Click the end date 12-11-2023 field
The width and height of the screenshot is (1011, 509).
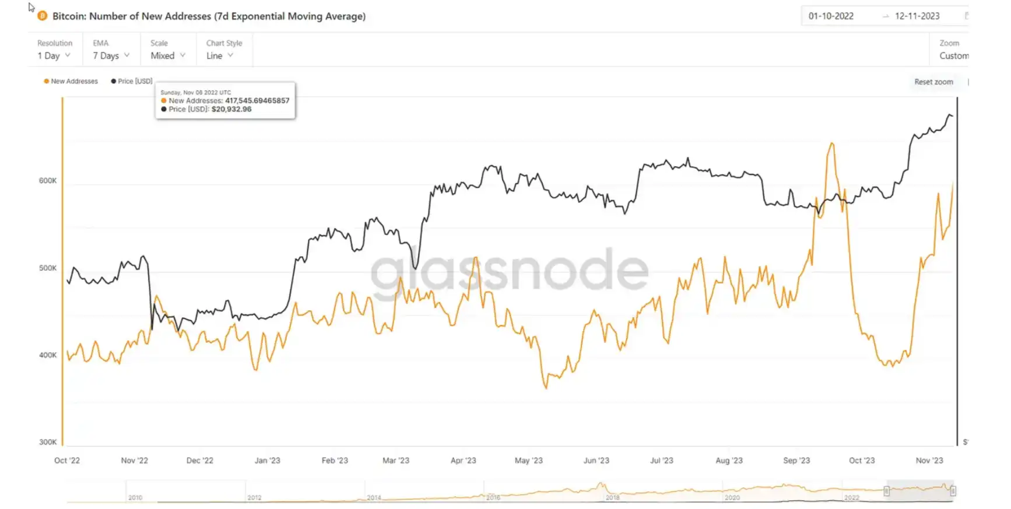(x=917, y=16)
